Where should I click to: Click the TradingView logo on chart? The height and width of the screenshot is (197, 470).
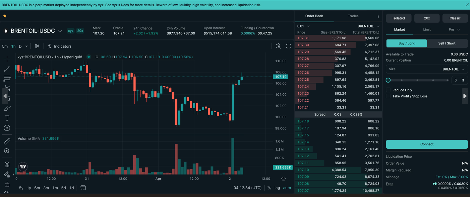[x=23, y=167]
